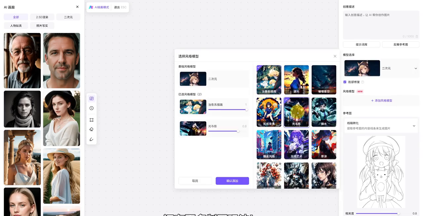Expand the 二次元 model selection dropdown
Image resolution: width=423 pixels, height=216 pixels.
click(x=415, y=69)
